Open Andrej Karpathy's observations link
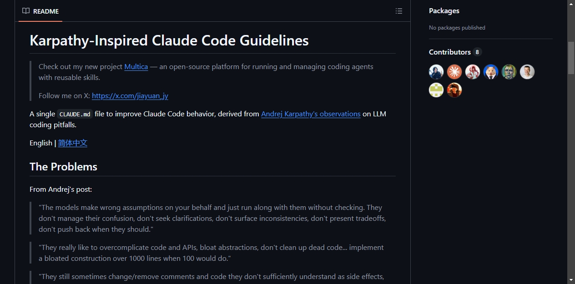 tap(311, 114)
